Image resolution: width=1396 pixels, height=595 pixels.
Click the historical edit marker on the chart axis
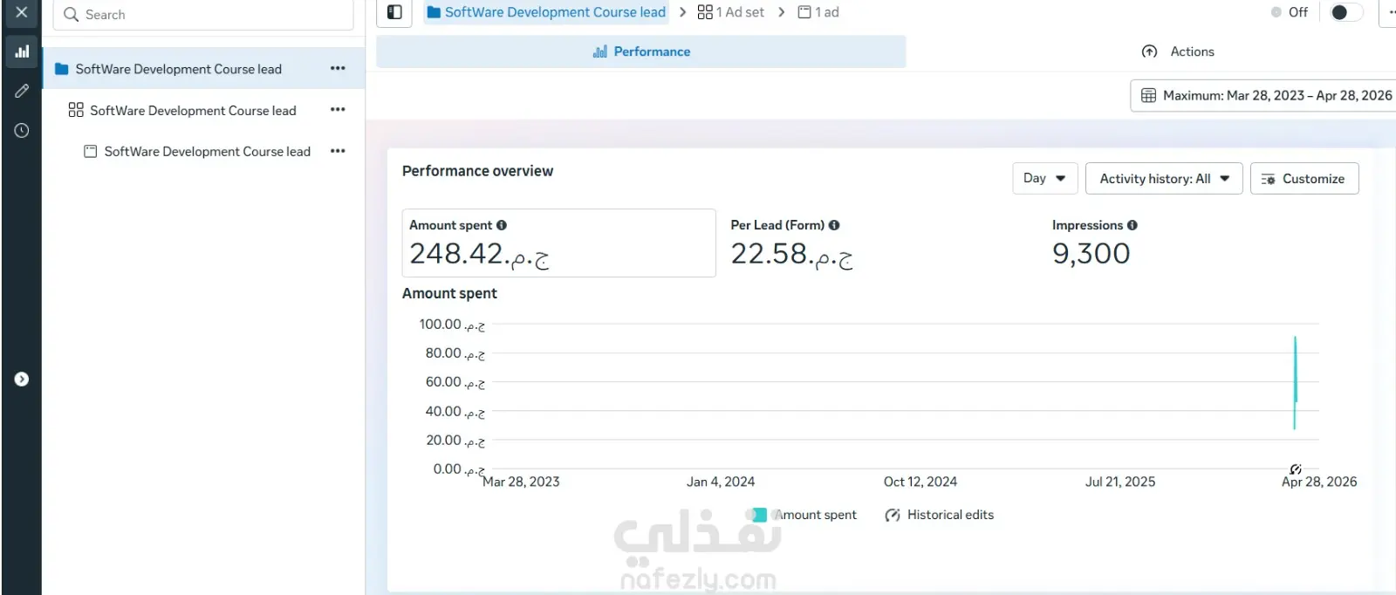[1296, 469]
